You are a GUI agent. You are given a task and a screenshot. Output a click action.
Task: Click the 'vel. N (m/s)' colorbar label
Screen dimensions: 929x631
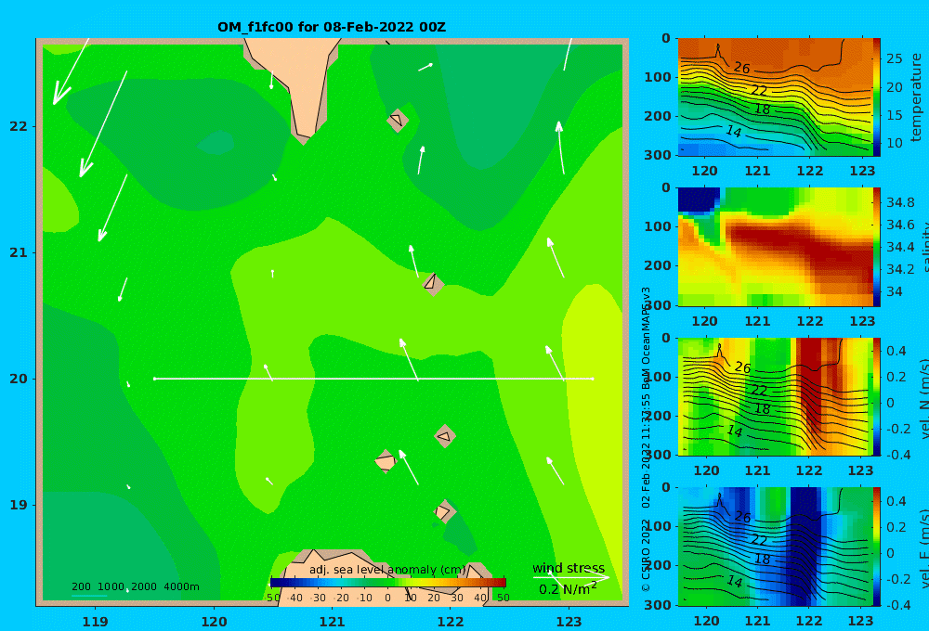[923, 398]
